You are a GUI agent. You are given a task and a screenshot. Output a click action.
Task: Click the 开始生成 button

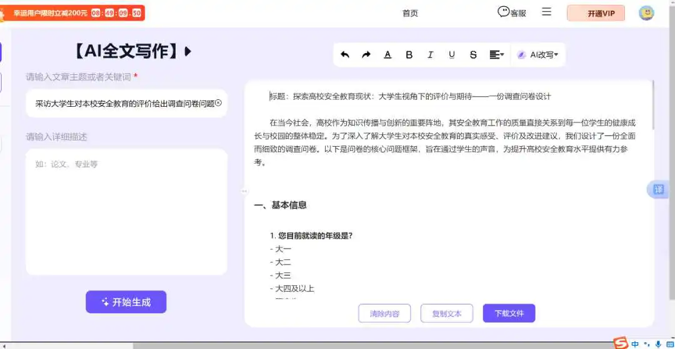pyautogui.click(x=126, y=302)
